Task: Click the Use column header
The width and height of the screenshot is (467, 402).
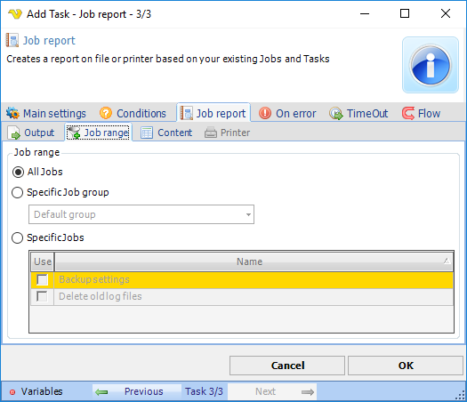Action: click(43, 261)
